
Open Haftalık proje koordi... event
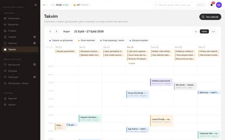pyautogui.click(x=161, y=82)
